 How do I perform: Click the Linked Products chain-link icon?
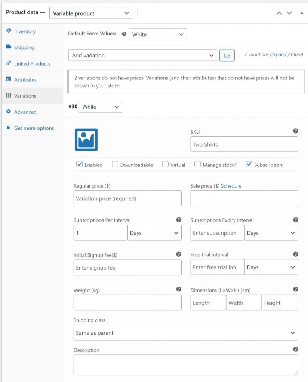[x=9, y=63]
